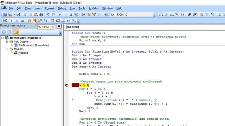
Task: Open the Object Browser icon
Action: click(x=94, y=14)
